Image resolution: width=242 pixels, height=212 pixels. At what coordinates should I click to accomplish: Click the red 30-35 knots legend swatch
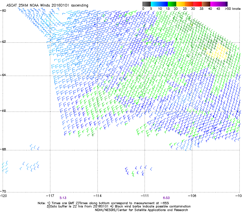tap(198, 4)
